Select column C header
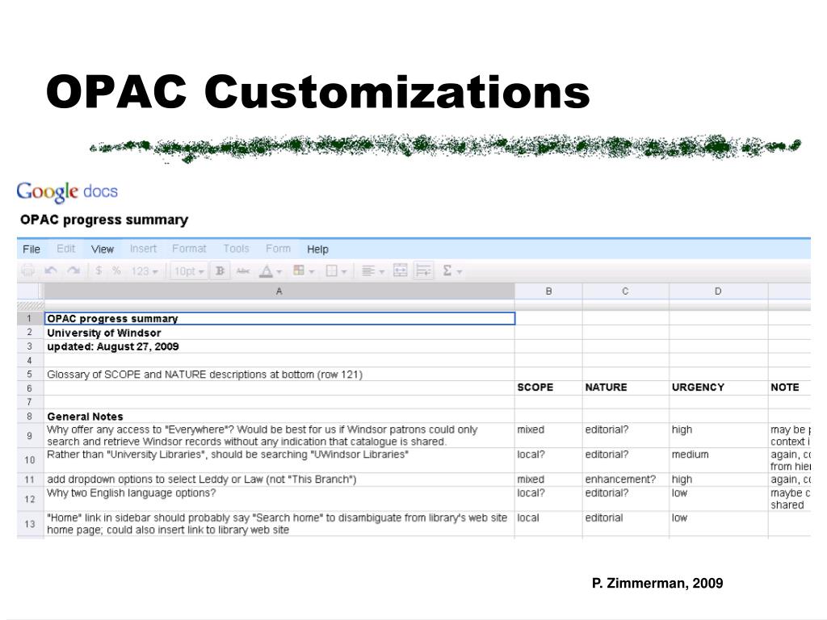Image resolution: width=827 pixels, height=620 pixels. 626,291
